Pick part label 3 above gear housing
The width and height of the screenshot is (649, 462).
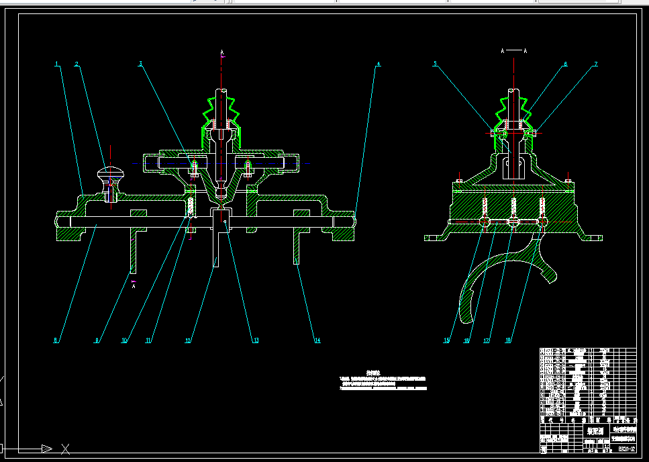click(141, 64)
